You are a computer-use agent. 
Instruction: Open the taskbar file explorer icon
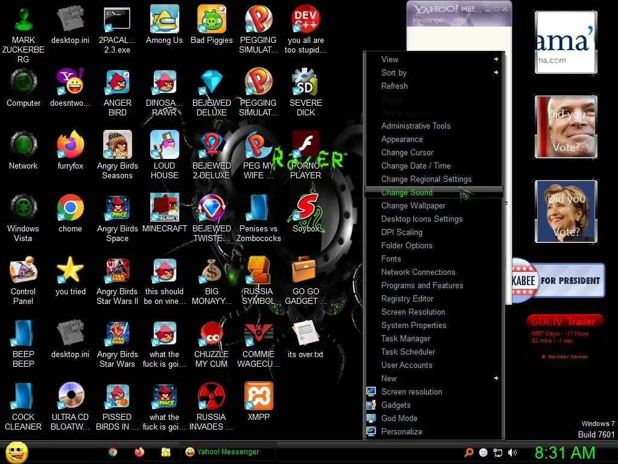pos(166,452)
